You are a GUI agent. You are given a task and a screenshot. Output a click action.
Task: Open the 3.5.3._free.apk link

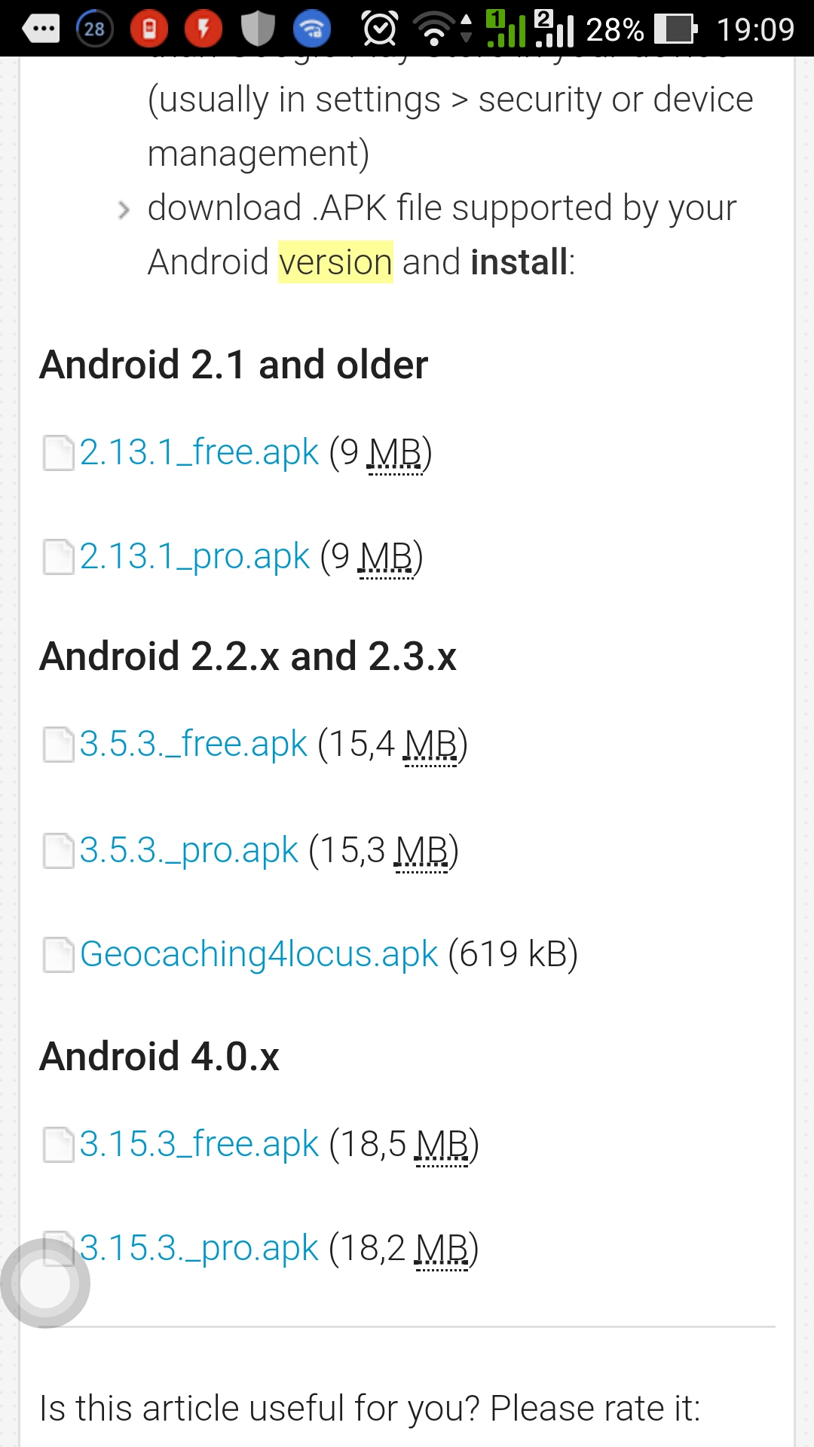pos(193,745)
